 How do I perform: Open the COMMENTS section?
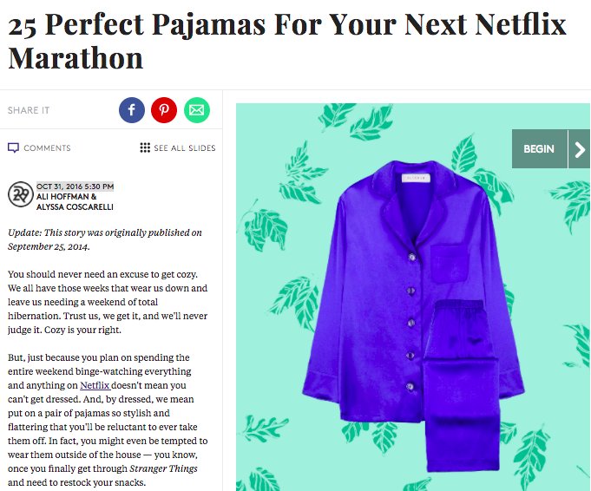pyautogui.click(x=47, y=148)
